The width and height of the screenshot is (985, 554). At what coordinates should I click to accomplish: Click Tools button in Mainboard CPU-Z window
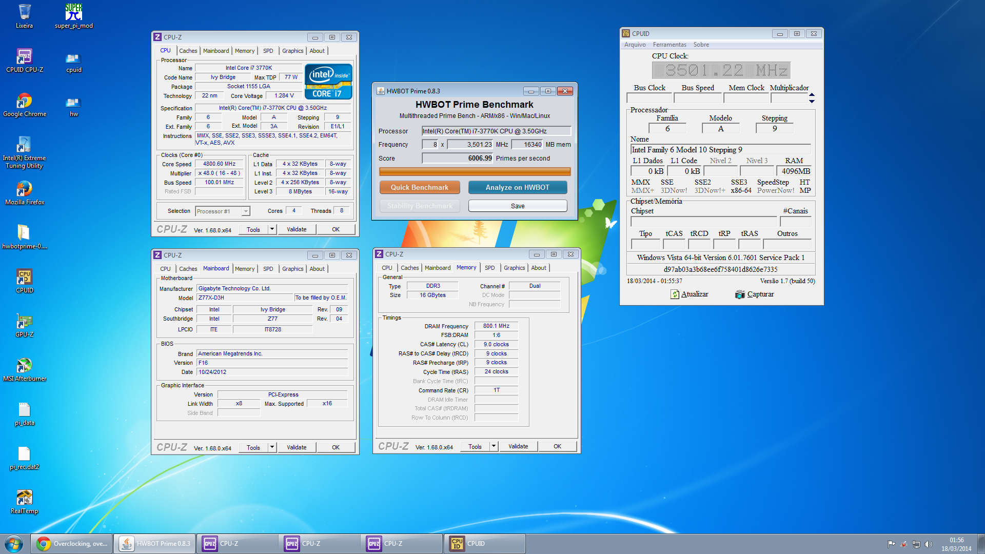click(253, 447)
